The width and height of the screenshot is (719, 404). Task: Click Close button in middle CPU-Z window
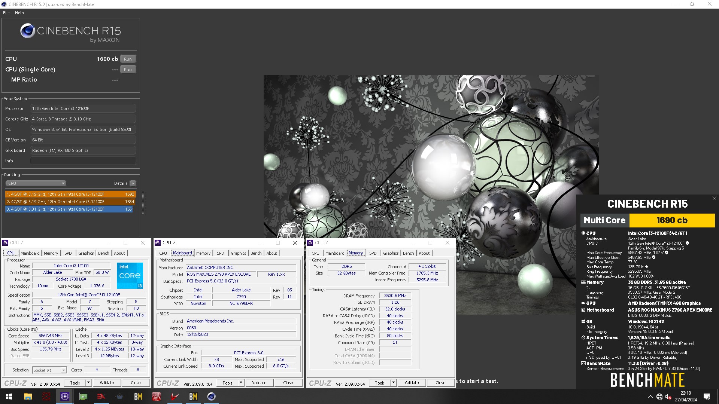288,383
